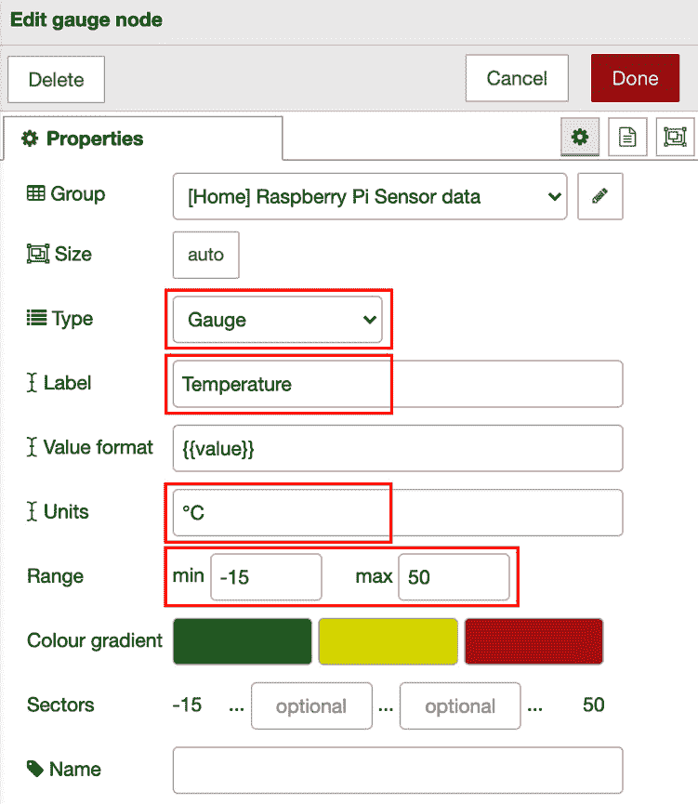Screen dimensions: 698x804
Task: Pick the yellow gradient colour
Action: click(389, 641)
